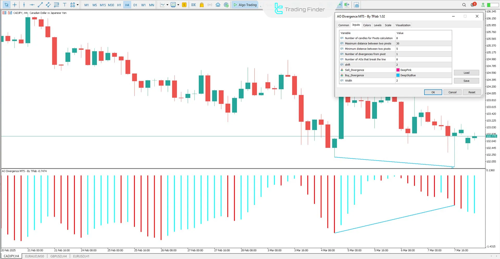Image resolution: width=500 pixels, height=259 pixels.
Task: Select the crosshair tool
Action: pyautogui.click(x=15, y=5)
